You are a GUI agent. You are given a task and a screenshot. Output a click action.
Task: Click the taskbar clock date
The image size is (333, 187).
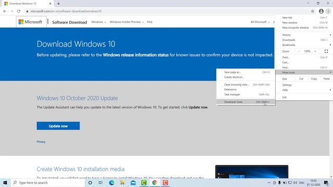[313, 182]
